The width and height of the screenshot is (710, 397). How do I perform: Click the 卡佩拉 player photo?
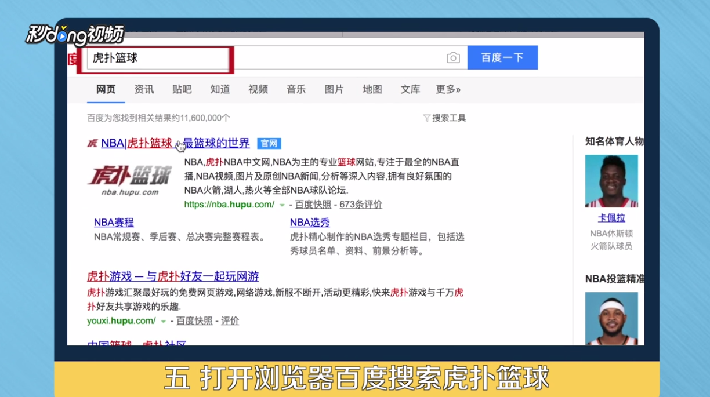(x=611, y=181)
